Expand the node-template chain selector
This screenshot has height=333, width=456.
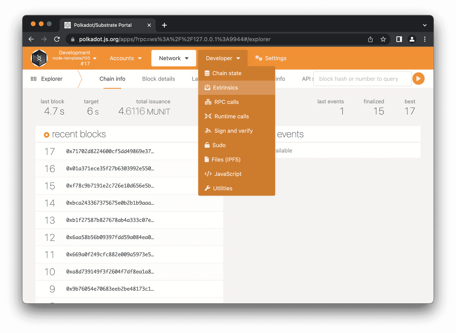click(x=75, y=58)
